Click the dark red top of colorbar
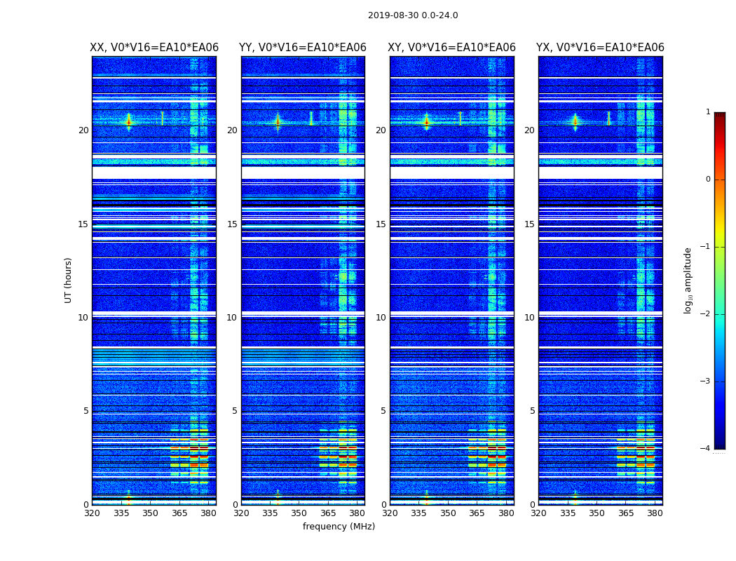Viewport: 736px width, 561px height. click(x=719, y=116)
